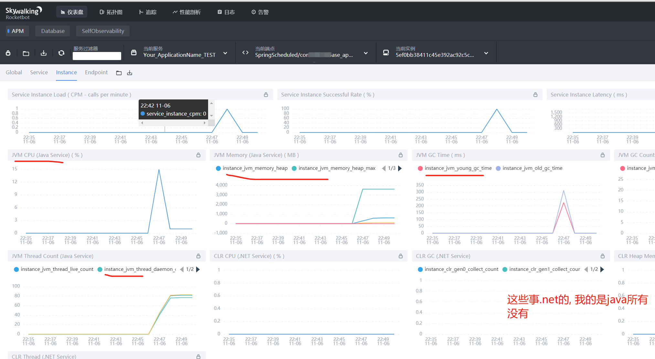Toggle instance_jvm_memory_heap legend series
The height and width of the screenshot is (359, 655).
tap(252, 168)
